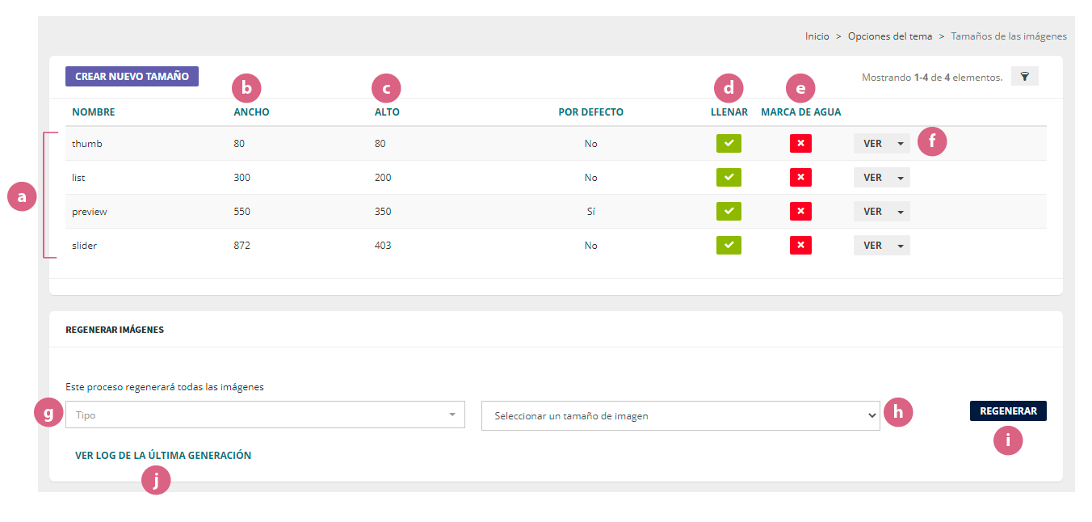Click red watermark X for slider row
The height and width of the screenshot is (522, 1092).
[800, 246]
